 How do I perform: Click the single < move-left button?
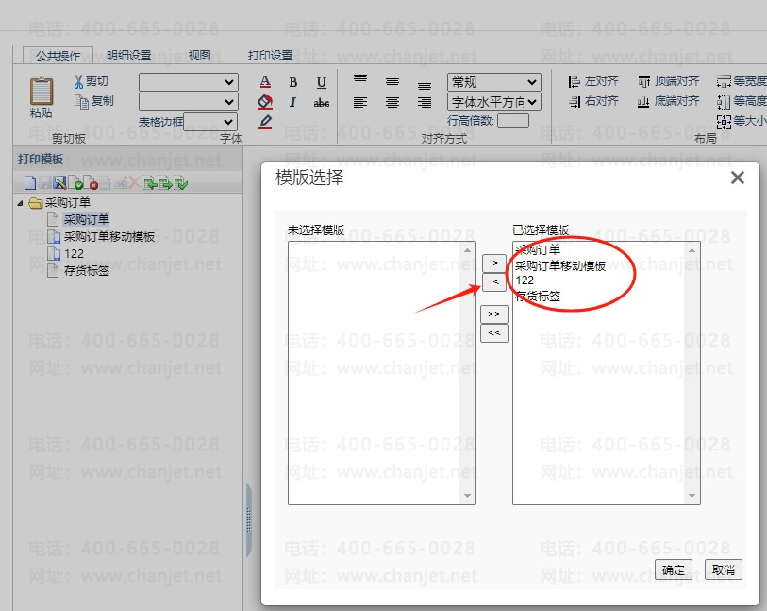click(494, 282)
